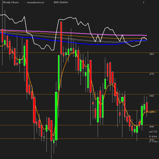
Task: Click the 473 price level label
Action: pyautogui.click(x=152, y=74)
